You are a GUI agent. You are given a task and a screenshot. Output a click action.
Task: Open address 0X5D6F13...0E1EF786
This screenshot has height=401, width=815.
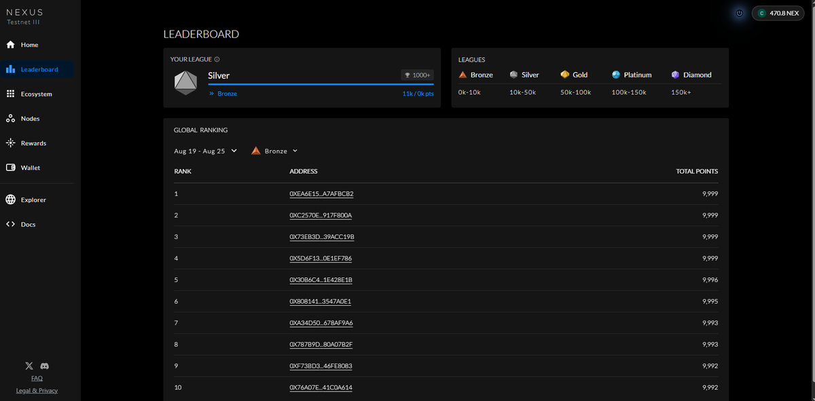[x=321, y=258]
